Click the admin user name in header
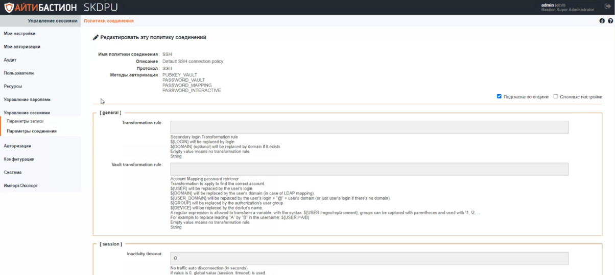The height and width of the screenshot is (275, 615). (548, 5)
